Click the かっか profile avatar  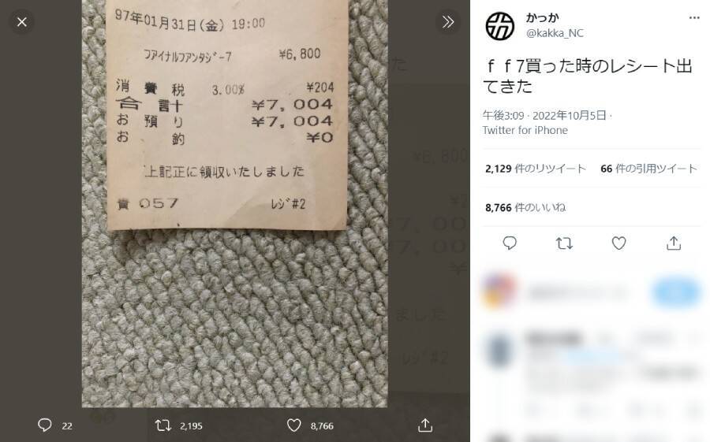(x=500, y=26)
